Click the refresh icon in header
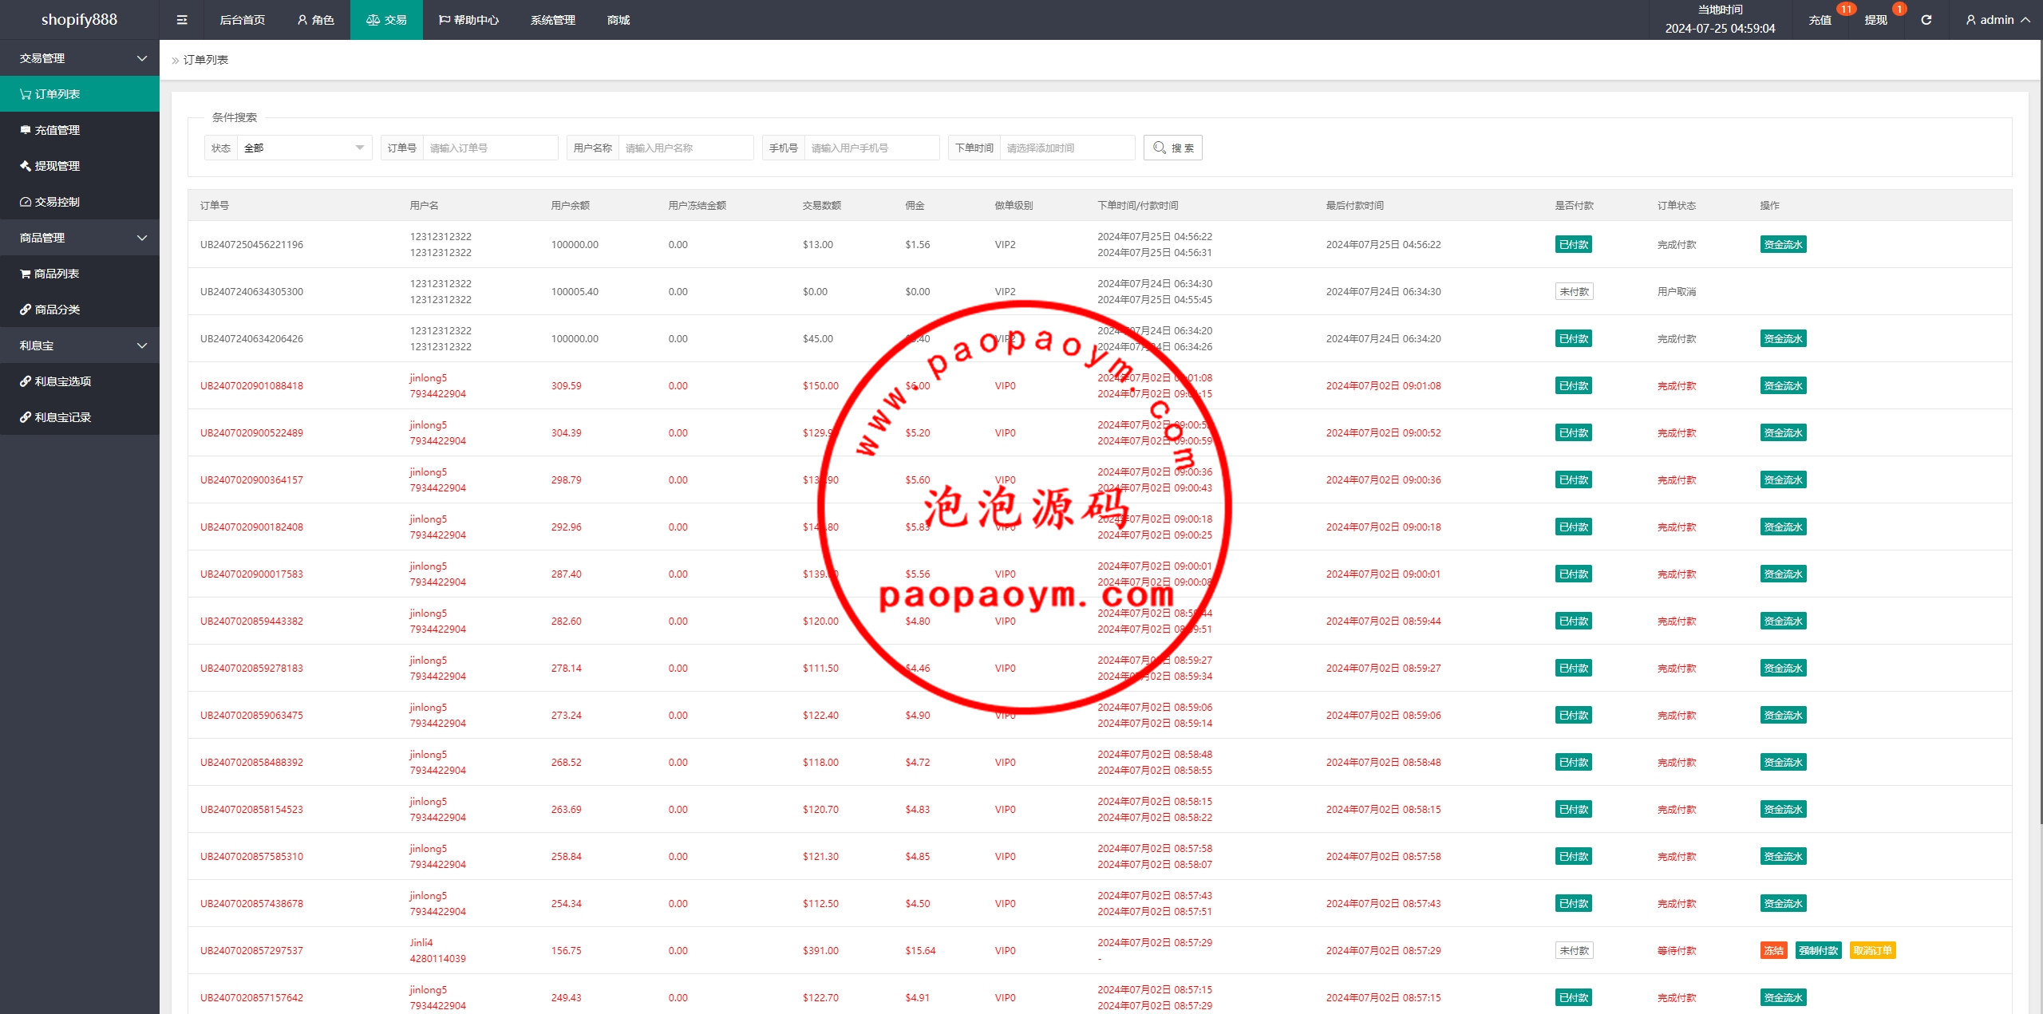 point(1926,20)
